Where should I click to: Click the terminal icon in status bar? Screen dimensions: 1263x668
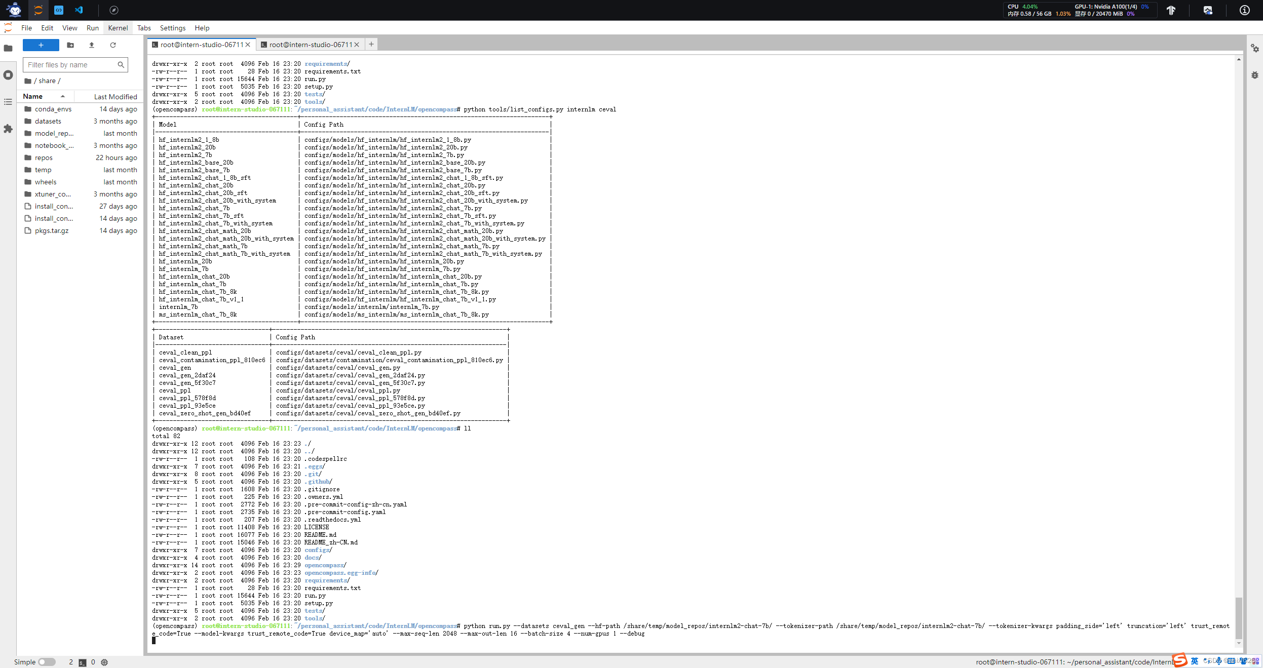tap(82, 662)
